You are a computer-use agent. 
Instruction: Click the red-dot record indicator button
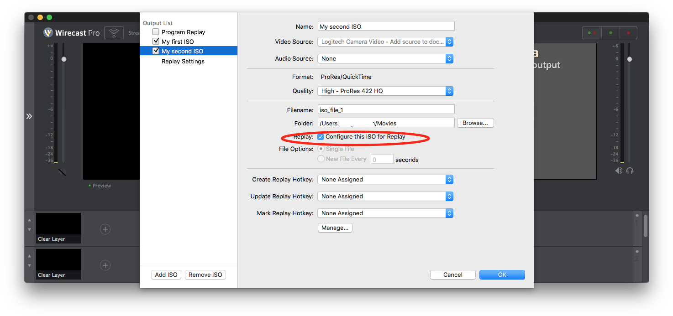(628, 33)
